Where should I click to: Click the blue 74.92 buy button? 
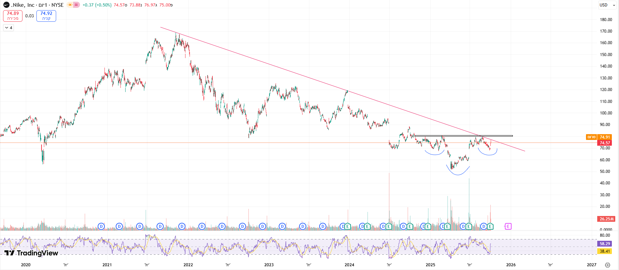[46, 16]
